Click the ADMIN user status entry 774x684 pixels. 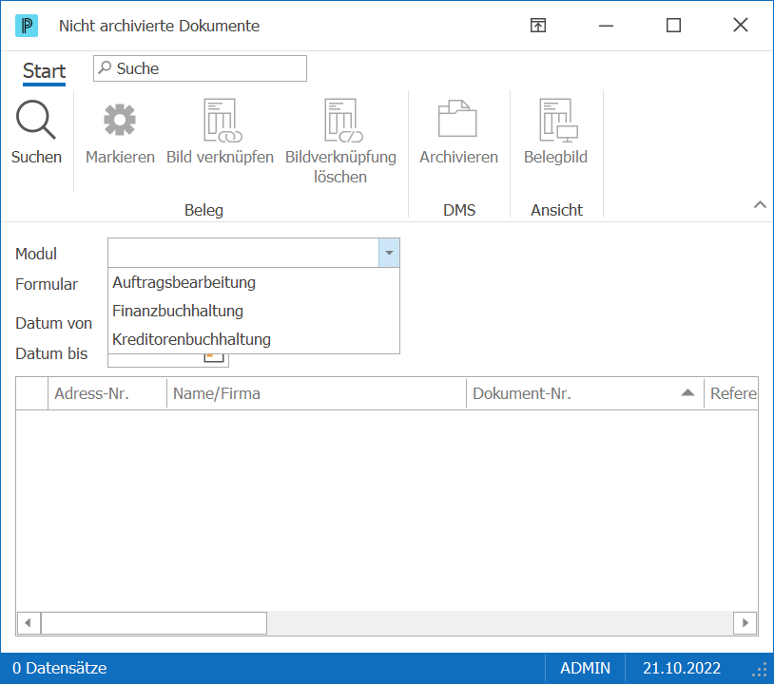pos(585,668)
